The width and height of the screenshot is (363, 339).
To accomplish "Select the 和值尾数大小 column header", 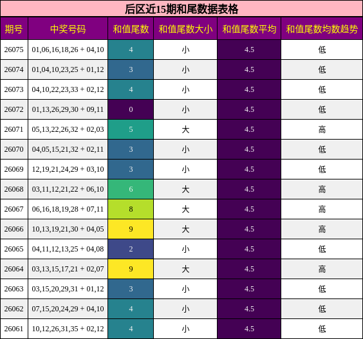I will pos(185,29).
